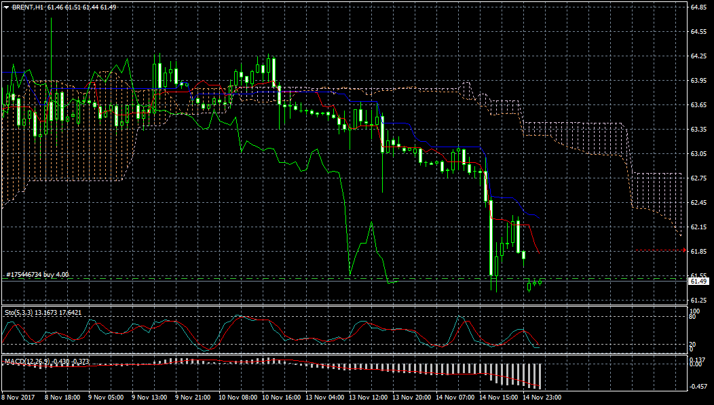Click the one-click trading arrow beside BRENT,H1
Image resolution: width=714 pixels, height=405 pixels.
click(x=6, y=7)
